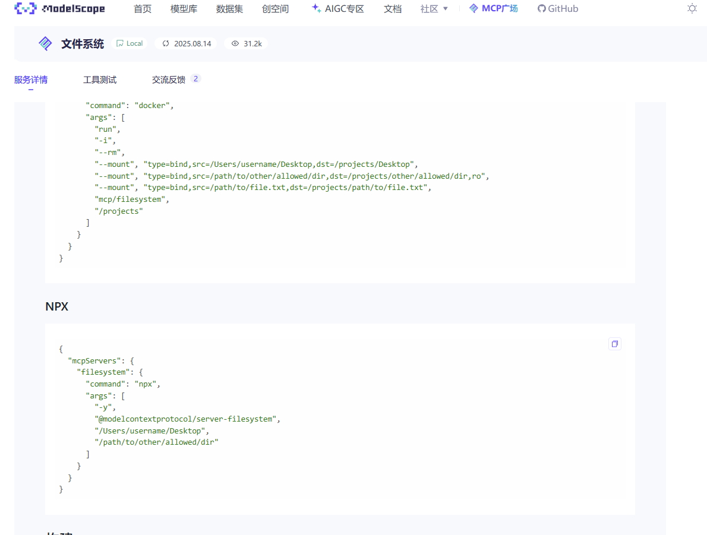Click the GitHub octocat icon

pos(541,8)
